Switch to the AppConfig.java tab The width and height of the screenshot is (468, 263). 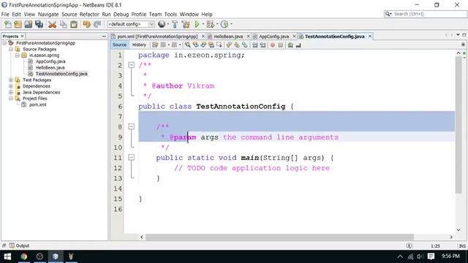tap(273, 37)
